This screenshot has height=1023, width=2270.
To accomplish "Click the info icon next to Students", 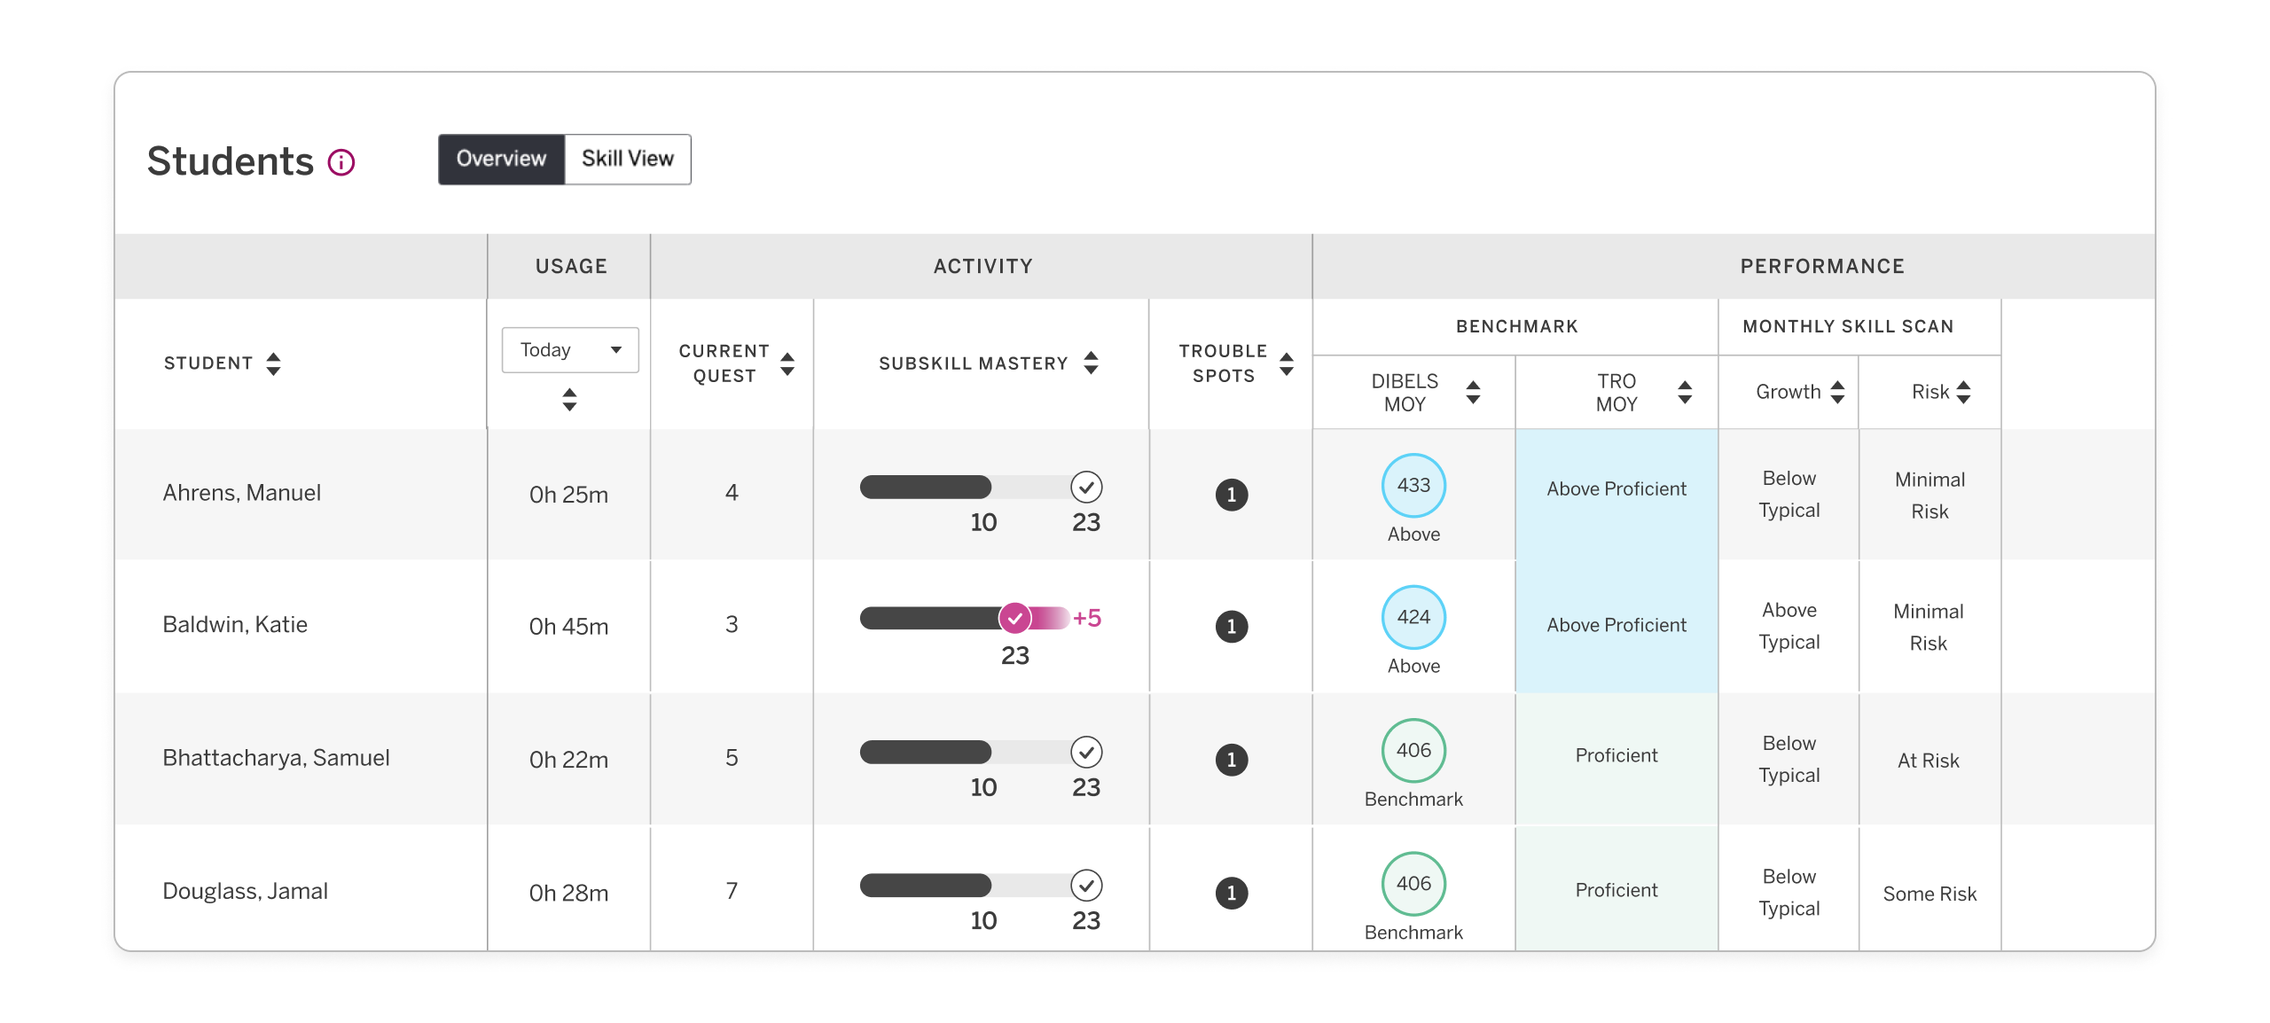I will tap(341, 162).
